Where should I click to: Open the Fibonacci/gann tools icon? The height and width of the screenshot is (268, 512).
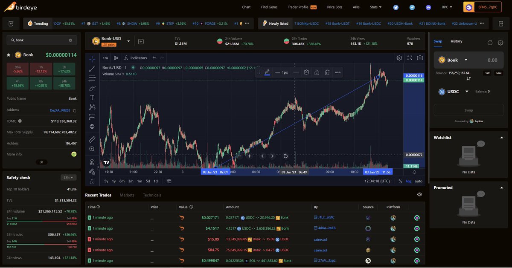pyautogui.click(x=92, y=78)
